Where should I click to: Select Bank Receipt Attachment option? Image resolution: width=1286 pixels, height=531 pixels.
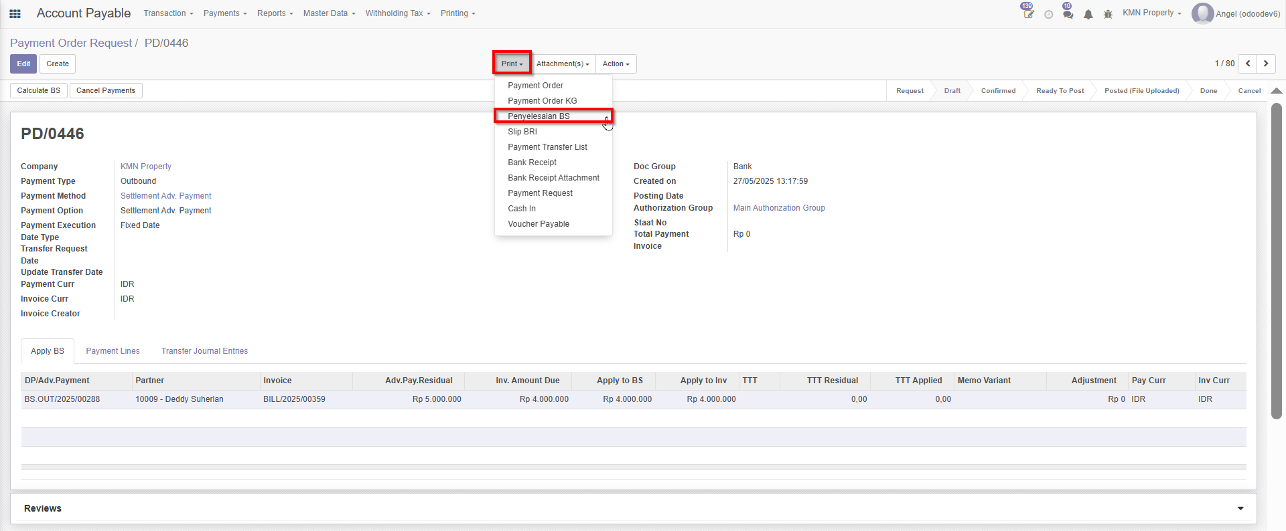coord(553,178)
